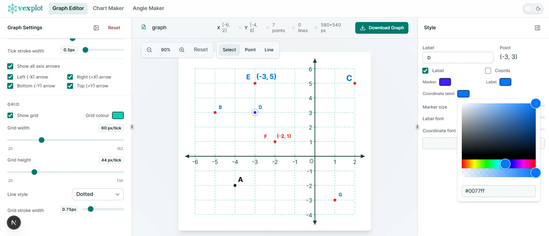The width and height of the screenshot is (549, 236).
Task: Uncheck Top (+Y) arrow
Action: [70, 86]
